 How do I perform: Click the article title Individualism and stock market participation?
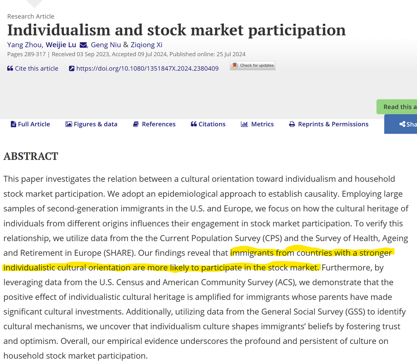click(177, 30)
